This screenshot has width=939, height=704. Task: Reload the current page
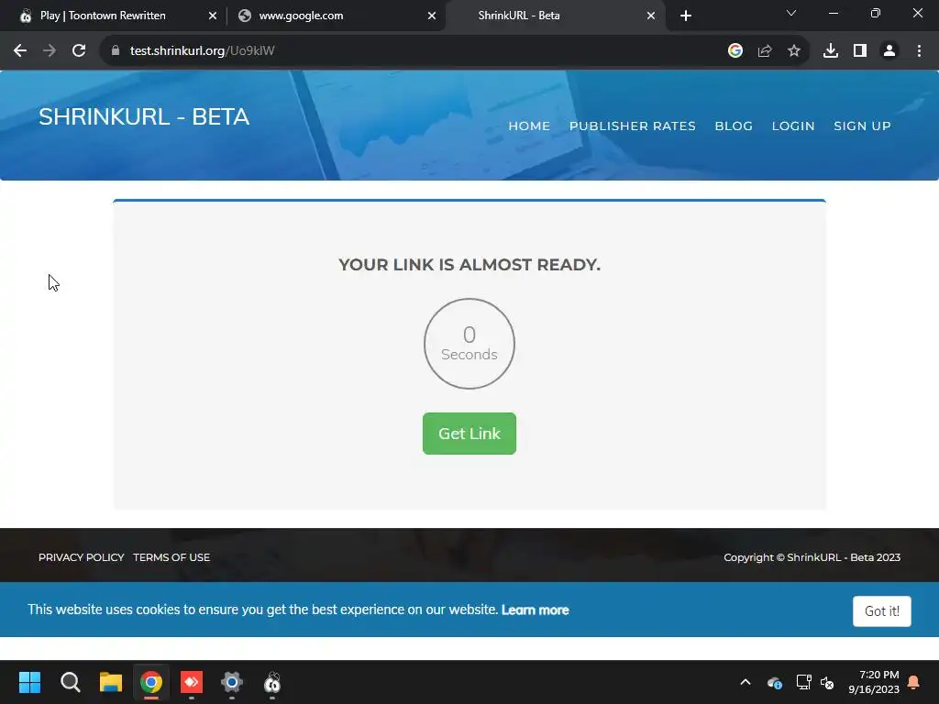click(x=79, y=51)
